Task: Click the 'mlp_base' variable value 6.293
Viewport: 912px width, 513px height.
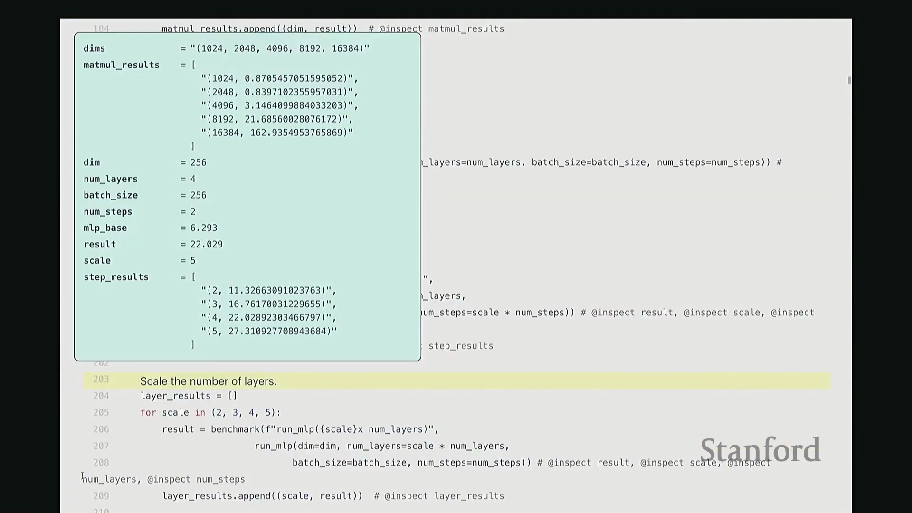Action: point(204,228)
